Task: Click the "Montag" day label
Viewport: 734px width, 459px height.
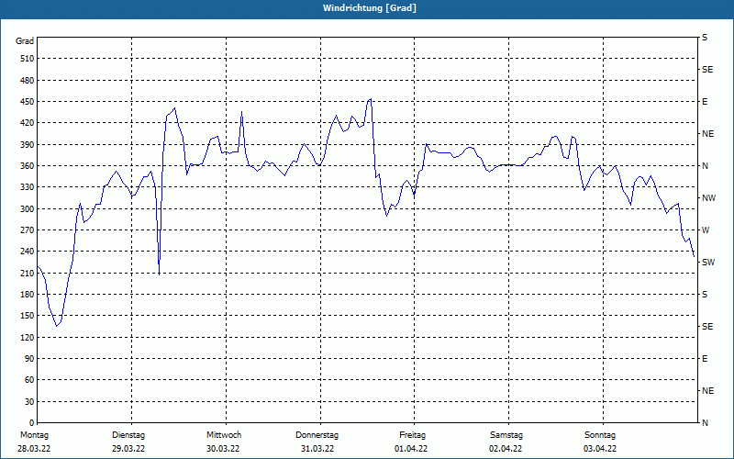Action: 34,435
